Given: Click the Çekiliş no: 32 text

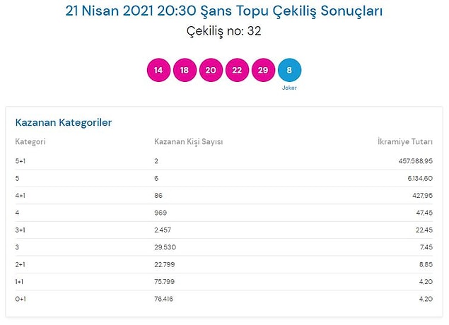Looking at the screenshot, I should pos(224,31).
